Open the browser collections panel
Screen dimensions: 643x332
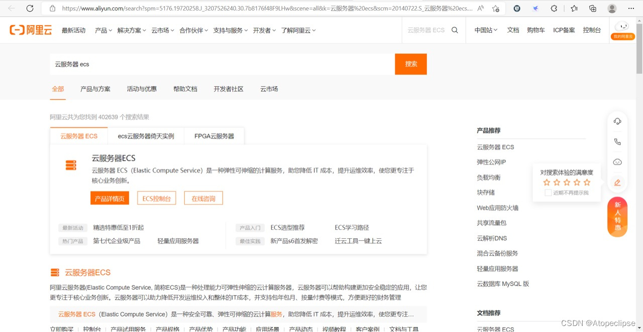593,9
